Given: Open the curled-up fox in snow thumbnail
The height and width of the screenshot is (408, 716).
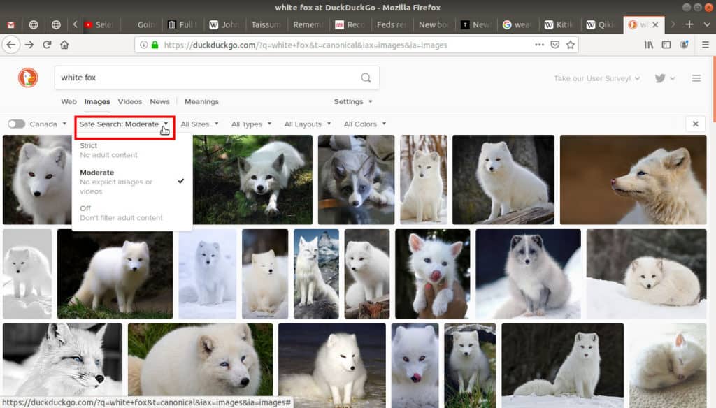Looking at the screenshot, I should point(646,274).
